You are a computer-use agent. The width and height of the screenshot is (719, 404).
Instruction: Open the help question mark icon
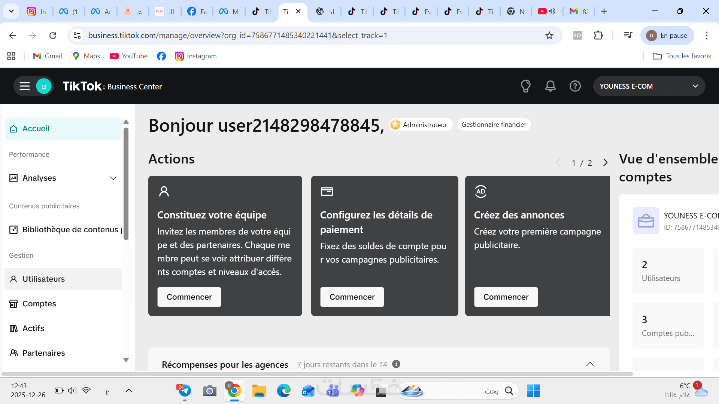click(x=575, y=86)
